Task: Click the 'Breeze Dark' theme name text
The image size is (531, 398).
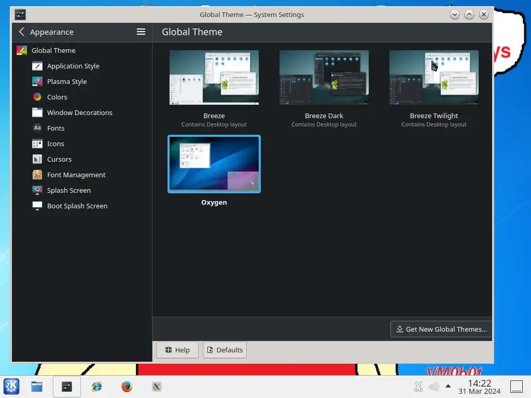Action: click(x=324, y=116)
